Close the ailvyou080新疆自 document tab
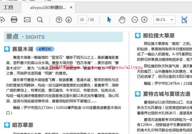 pos(71,7)
